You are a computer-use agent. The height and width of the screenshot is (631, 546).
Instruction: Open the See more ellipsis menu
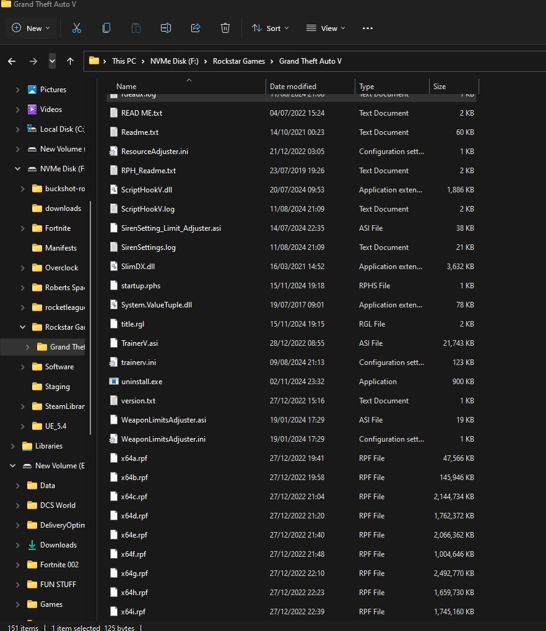[368, 28]
